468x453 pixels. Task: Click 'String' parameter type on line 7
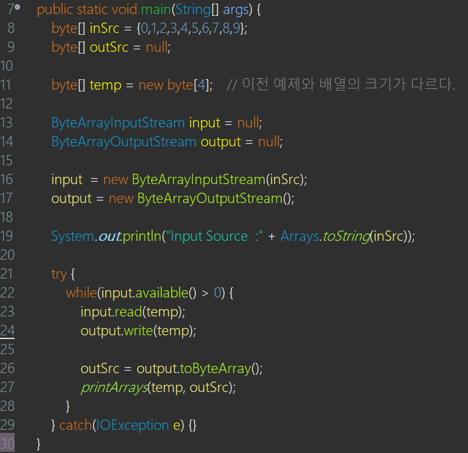pos(193,9)
